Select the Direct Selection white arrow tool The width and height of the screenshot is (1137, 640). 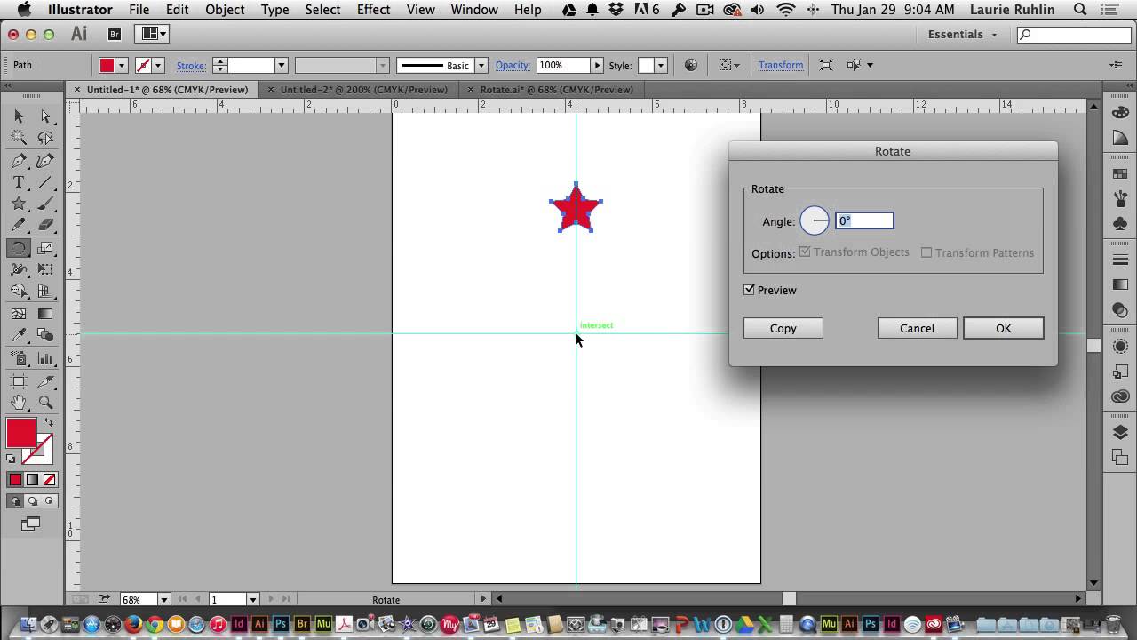pyautogui.click(x=45, y=116)
